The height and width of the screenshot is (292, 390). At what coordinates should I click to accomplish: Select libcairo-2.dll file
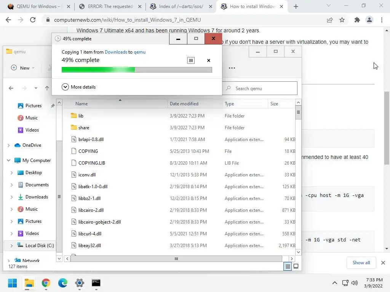click(91, 210)
